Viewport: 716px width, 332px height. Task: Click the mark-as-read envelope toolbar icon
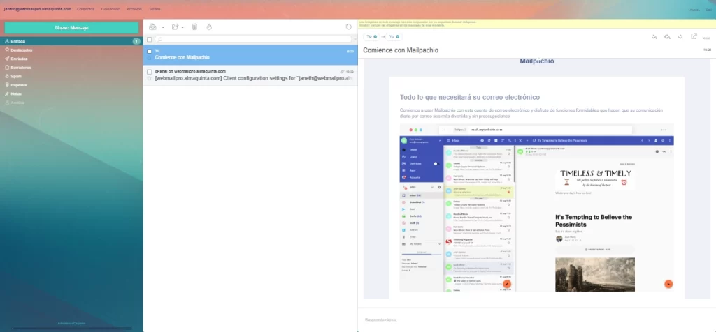[x=152, y=27]
